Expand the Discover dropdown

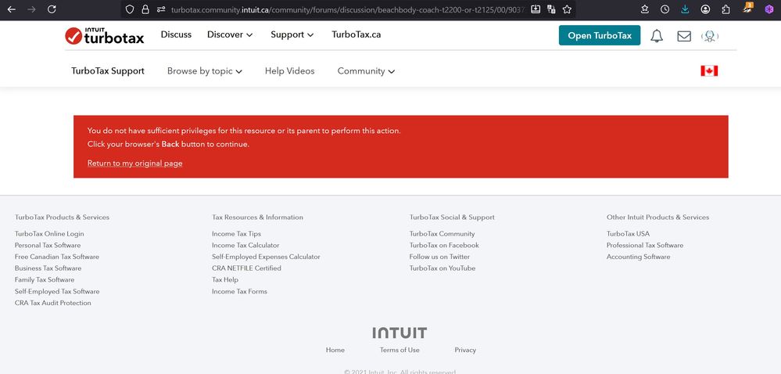point(230,34)
